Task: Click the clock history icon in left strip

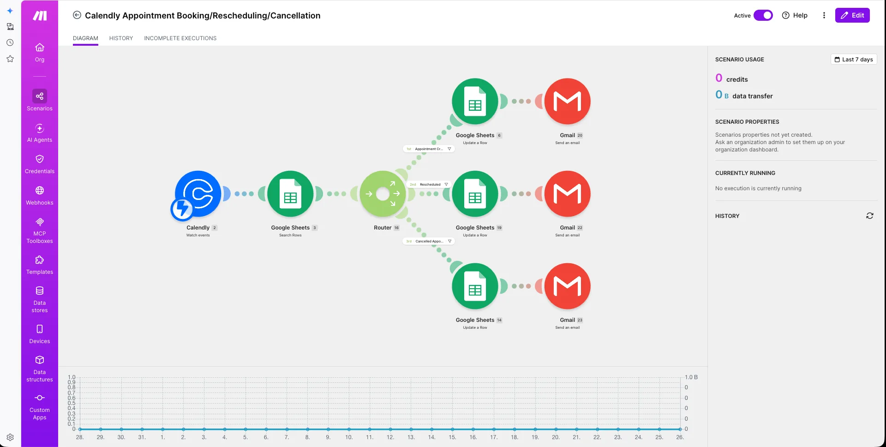Action: coord(10,42)
